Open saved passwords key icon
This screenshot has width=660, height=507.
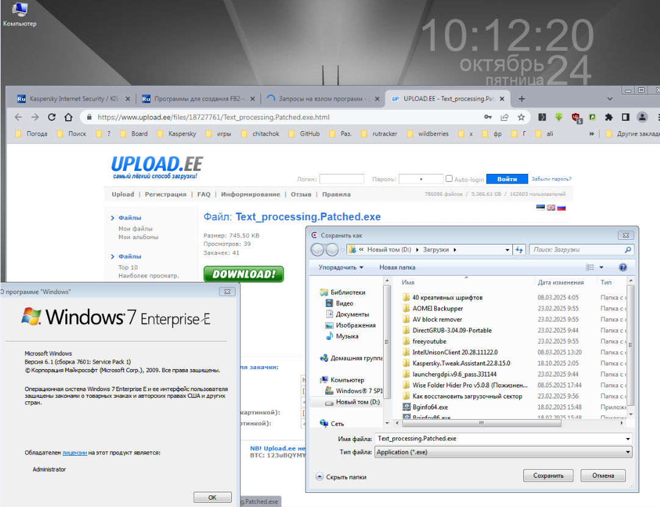(488, 117)
